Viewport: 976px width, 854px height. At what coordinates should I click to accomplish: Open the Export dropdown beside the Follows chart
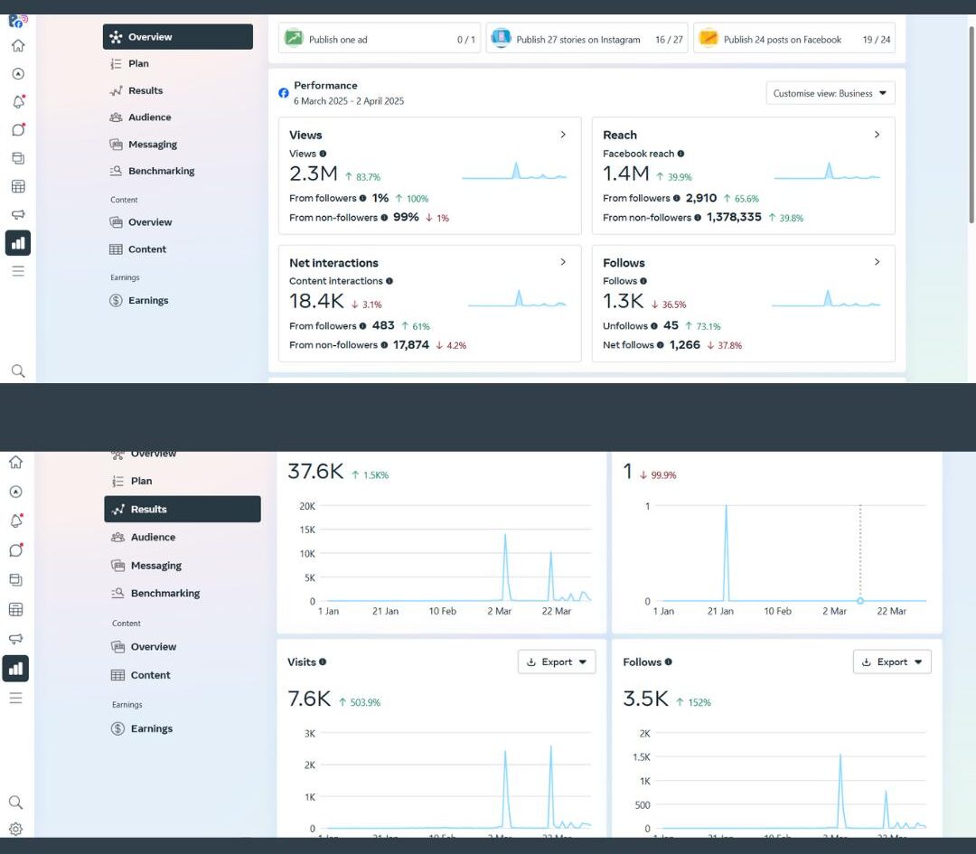click(x=892, y=662)
